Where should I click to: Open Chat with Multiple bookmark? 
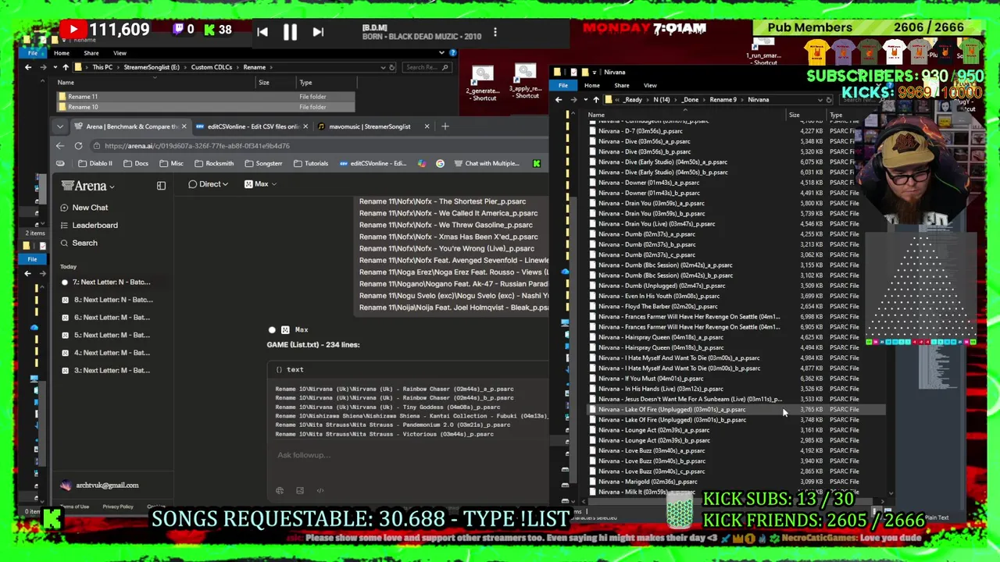[486, 163]
